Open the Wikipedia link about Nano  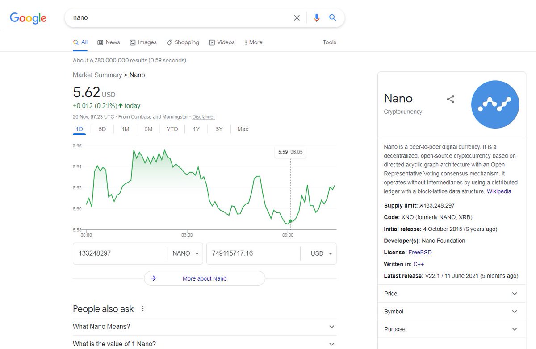500,191
